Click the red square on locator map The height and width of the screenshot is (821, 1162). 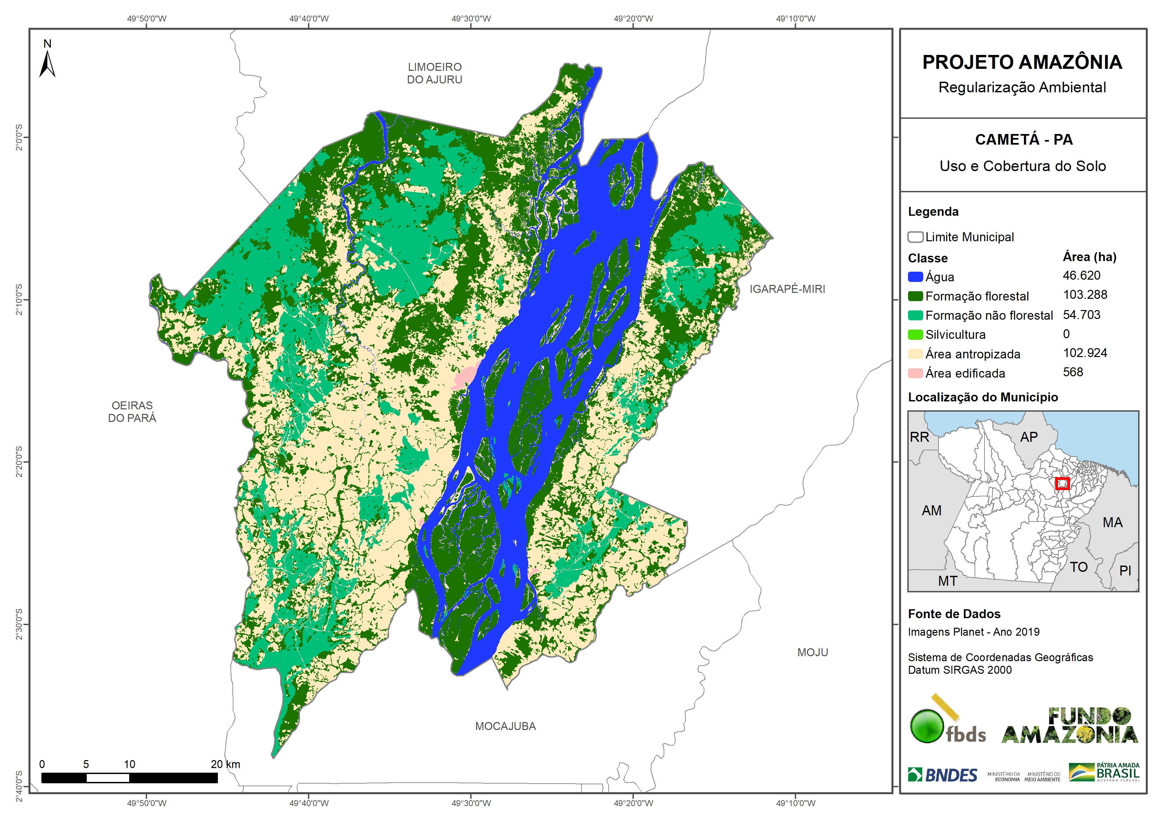point(1062,483)
